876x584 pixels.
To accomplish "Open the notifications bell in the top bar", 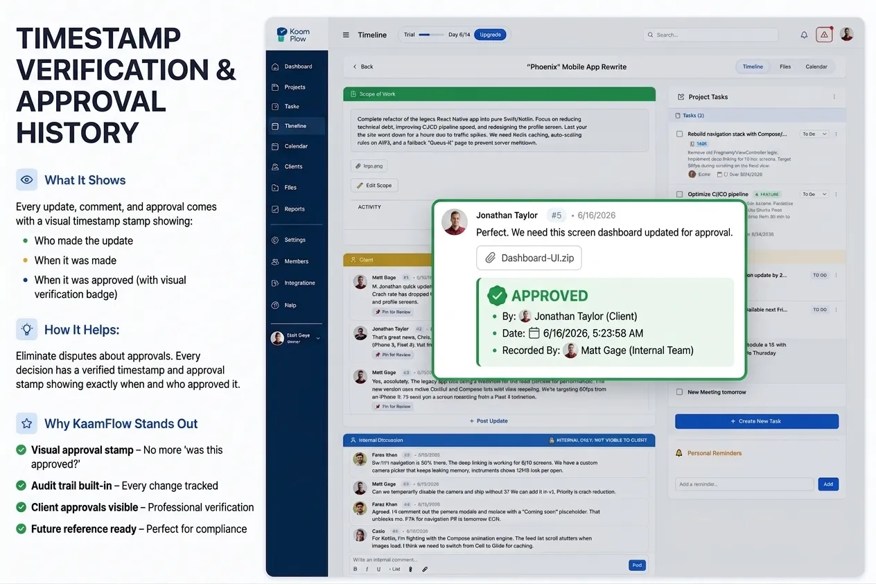I will click(x=804, y=35).
